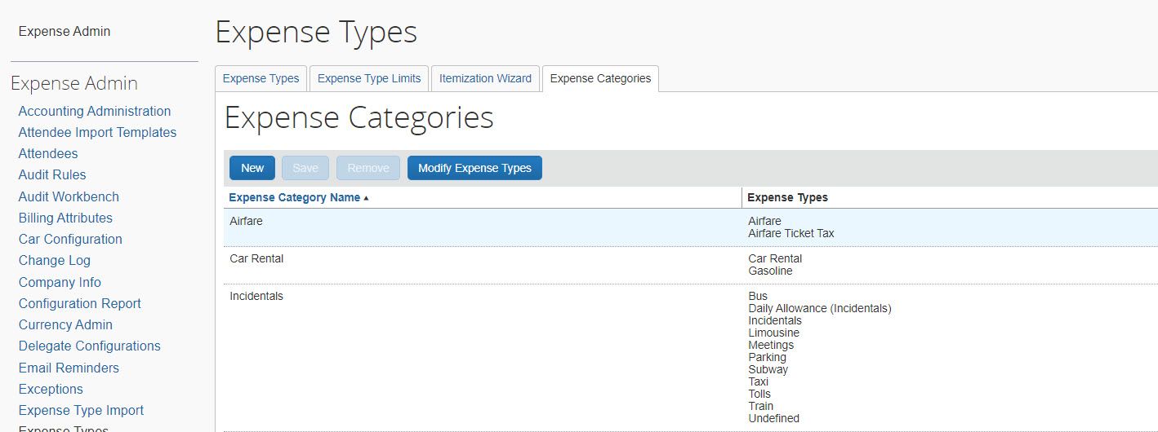Switch to the Expense Types tab

[261, 79]
